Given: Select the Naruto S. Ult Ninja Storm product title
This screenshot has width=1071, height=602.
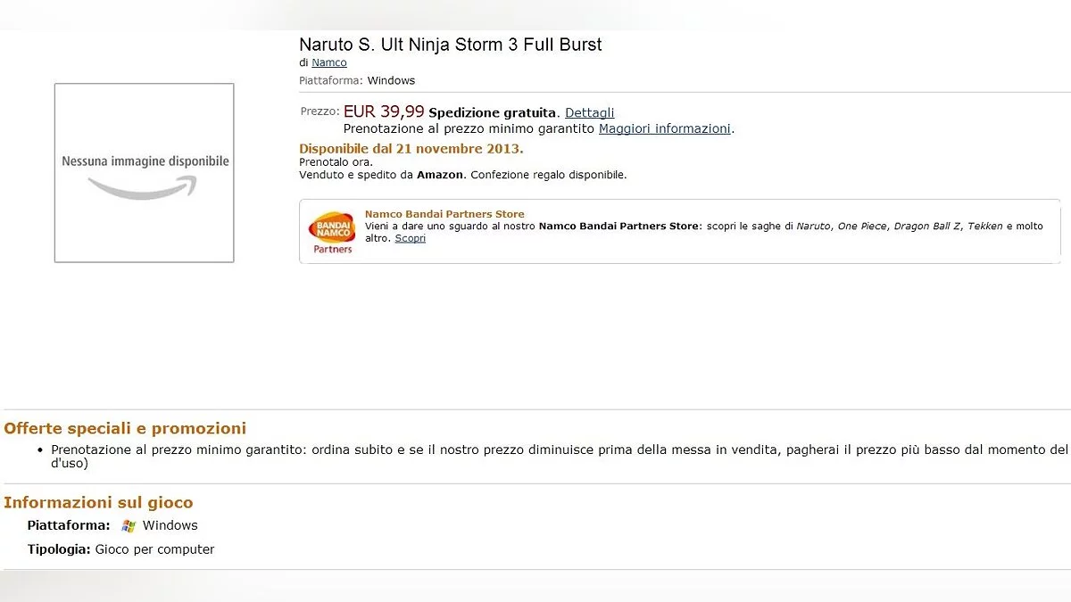Looking at the screenshot, I should [450, 45].
